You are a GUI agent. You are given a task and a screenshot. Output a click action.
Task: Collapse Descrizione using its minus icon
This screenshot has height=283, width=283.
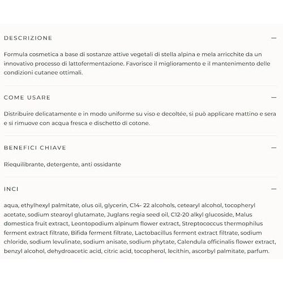274,38
